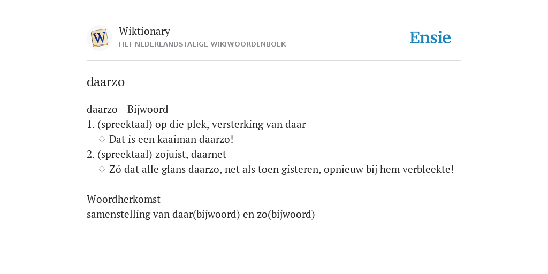Screen dimensions: 548x274
Task: Click the Wiktionary W logo icon
Action: (99, 38)
